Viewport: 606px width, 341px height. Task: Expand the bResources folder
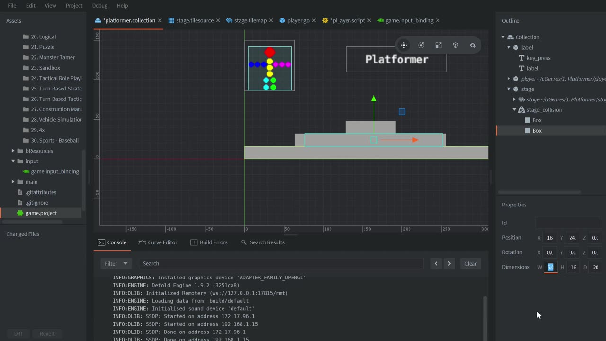(13, 151)
